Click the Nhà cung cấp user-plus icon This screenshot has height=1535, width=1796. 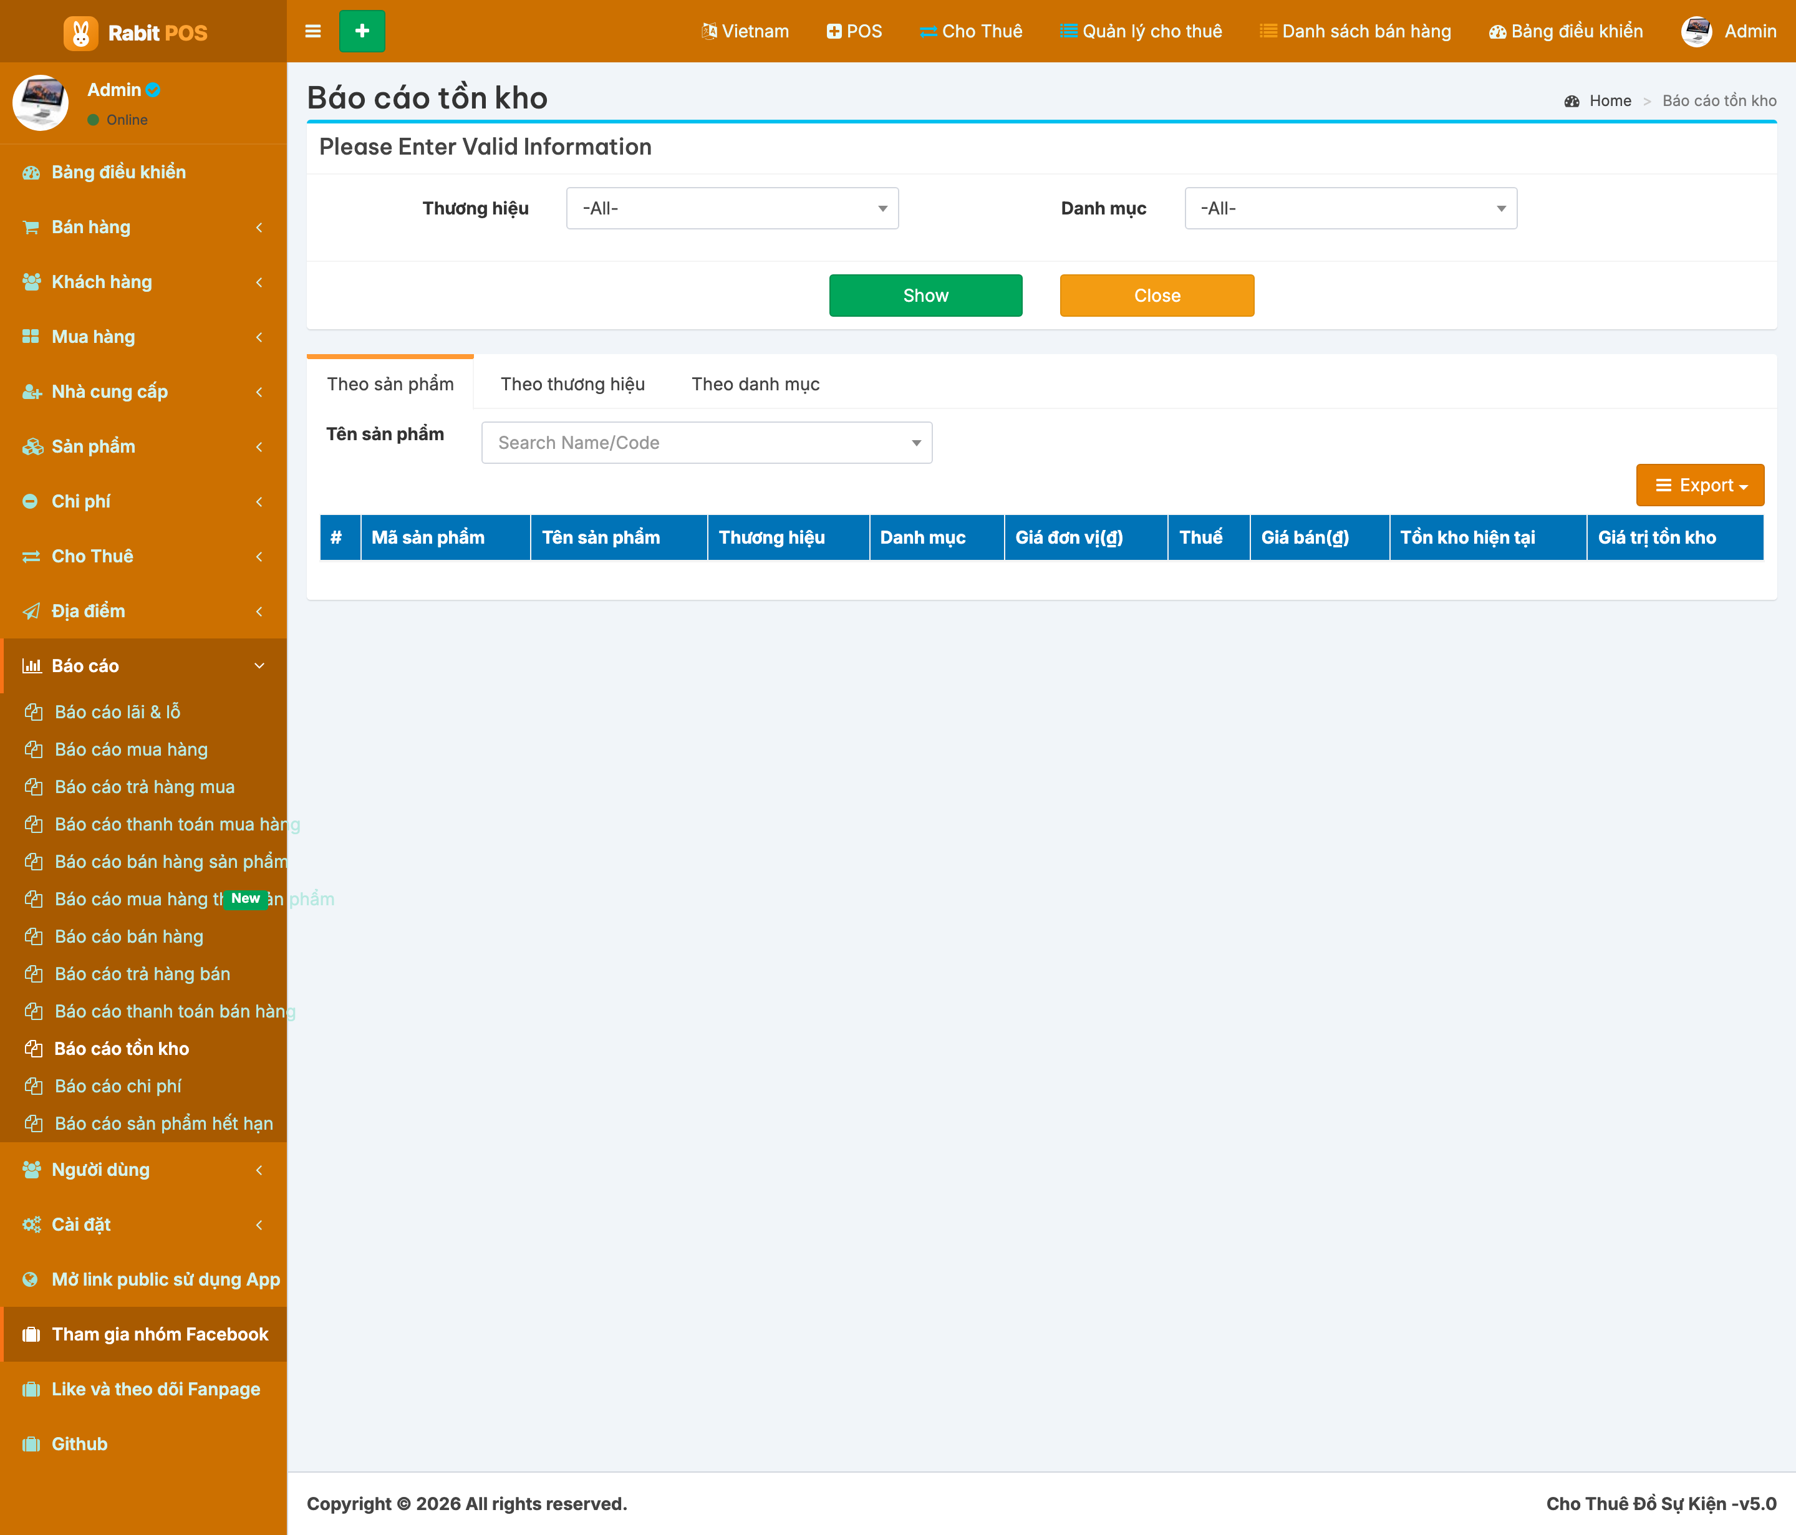click(31, 392)
